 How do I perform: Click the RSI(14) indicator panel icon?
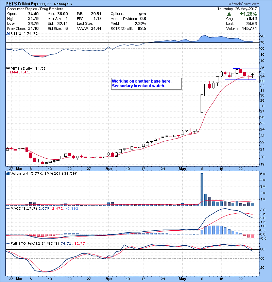point(8,33)
